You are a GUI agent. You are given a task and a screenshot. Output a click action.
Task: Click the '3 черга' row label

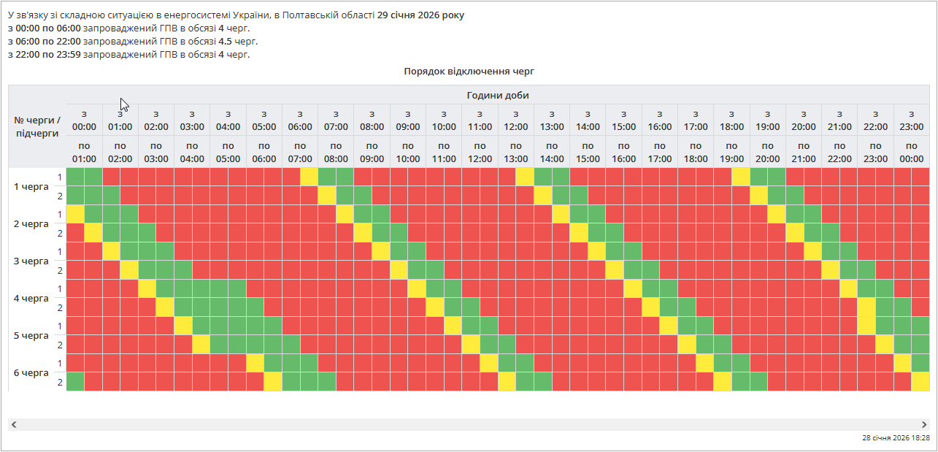tap(31, 261)
